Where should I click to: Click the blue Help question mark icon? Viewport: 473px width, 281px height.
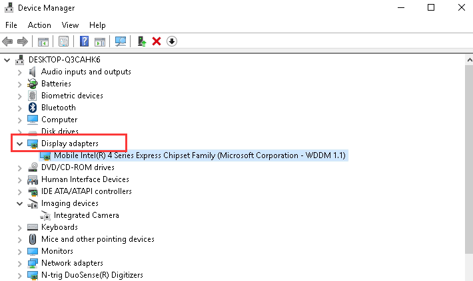[85, 41]
